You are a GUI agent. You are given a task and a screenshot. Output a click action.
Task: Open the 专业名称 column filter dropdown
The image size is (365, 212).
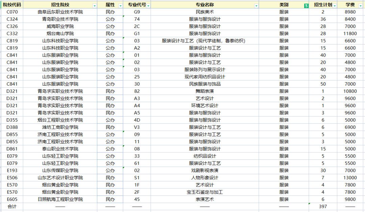[256, 6]
